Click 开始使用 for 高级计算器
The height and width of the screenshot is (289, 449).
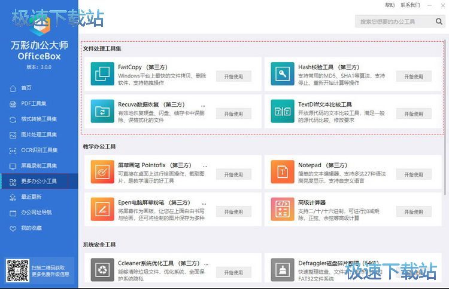[414, 211]
